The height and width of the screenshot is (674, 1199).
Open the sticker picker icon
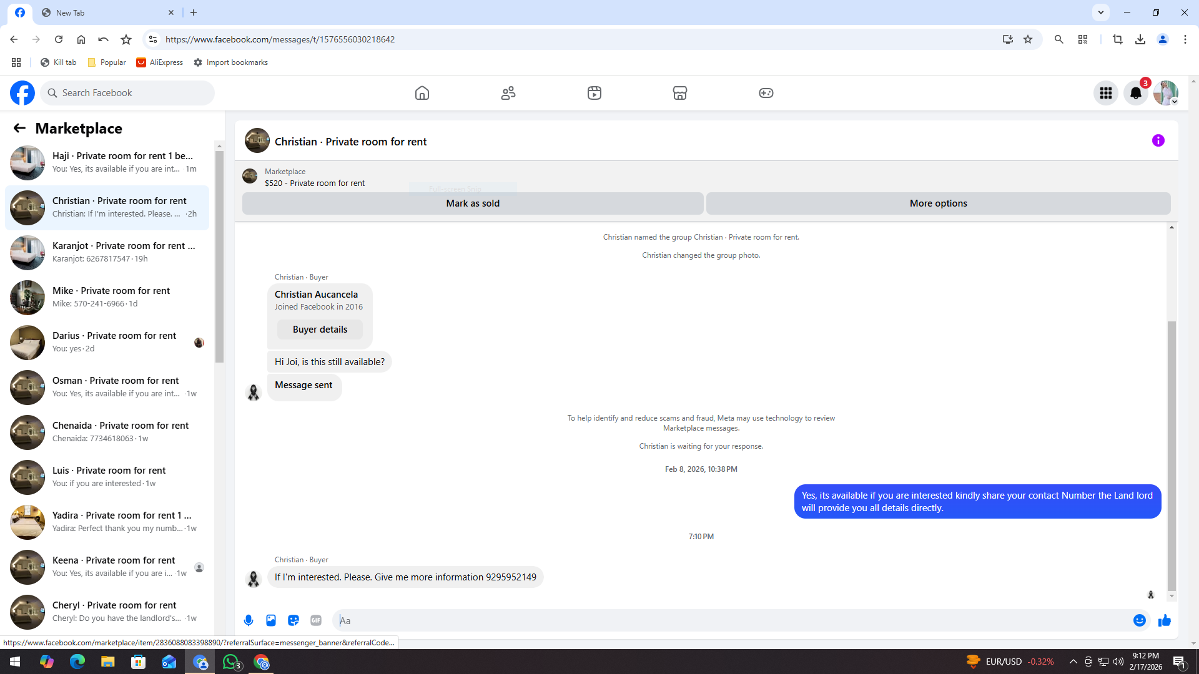294,620
